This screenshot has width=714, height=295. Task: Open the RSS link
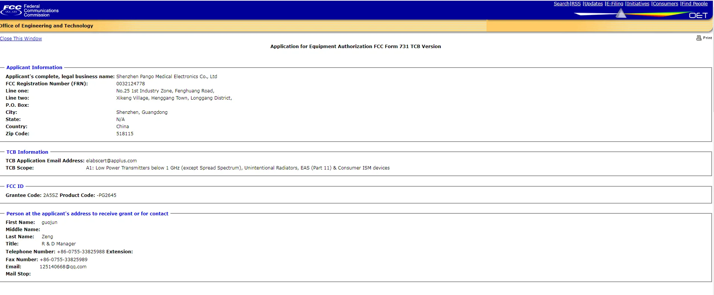pos(576,4)
